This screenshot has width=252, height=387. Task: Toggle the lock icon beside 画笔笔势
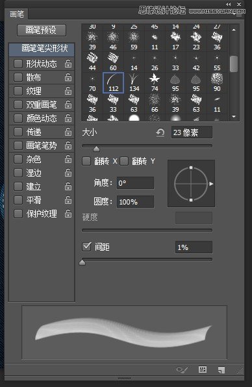tap(68, 145)
